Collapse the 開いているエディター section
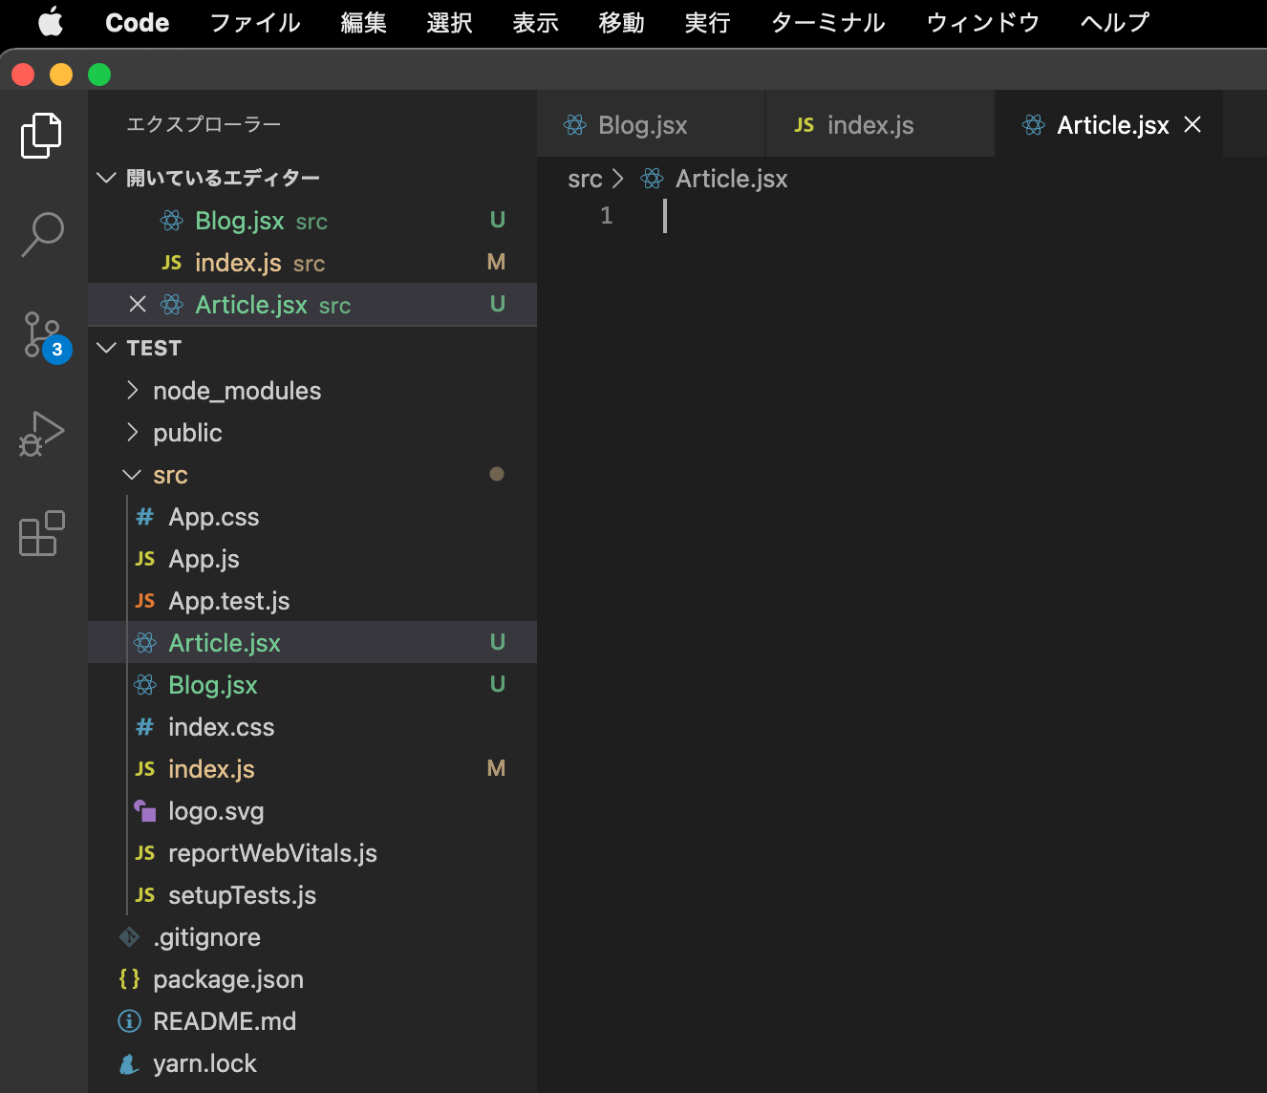 [106, 177]
